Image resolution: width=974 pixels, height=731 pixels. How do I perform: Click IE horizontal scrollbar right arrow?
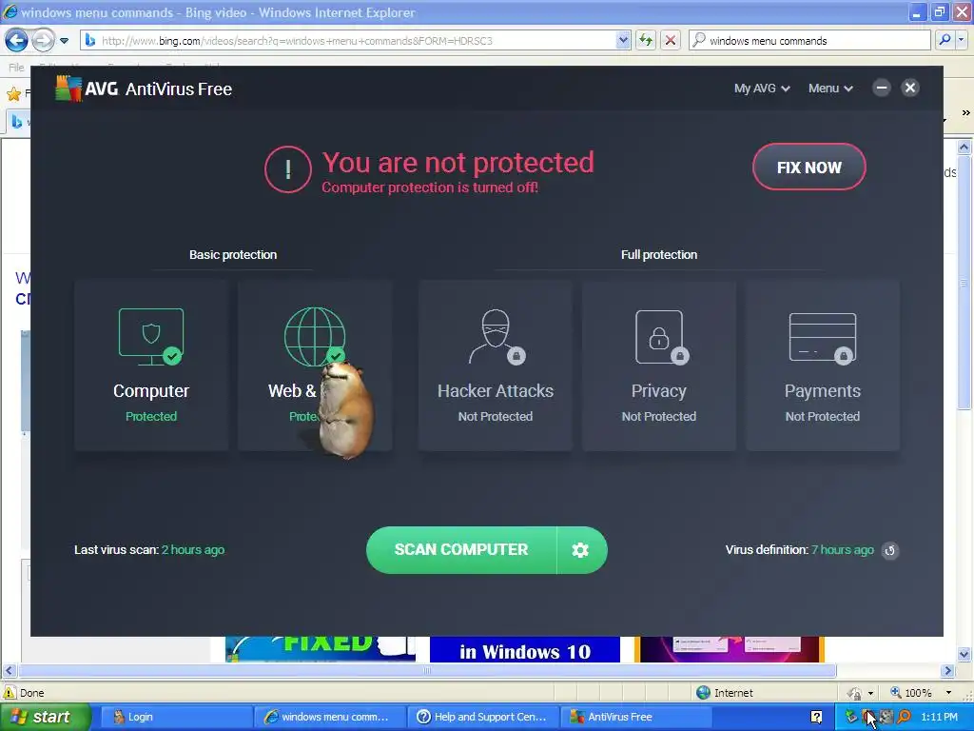coord(947,671)
